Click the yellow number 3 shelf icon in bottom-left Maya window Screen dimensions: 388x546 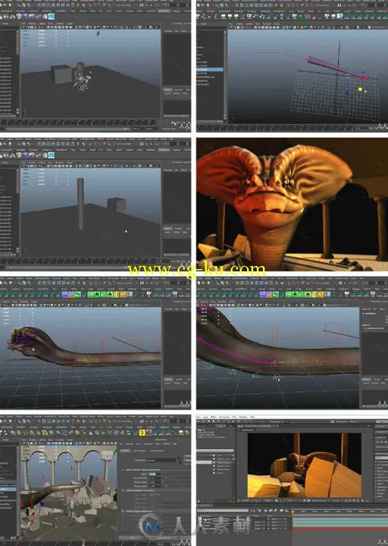click(x=142, y=432)
